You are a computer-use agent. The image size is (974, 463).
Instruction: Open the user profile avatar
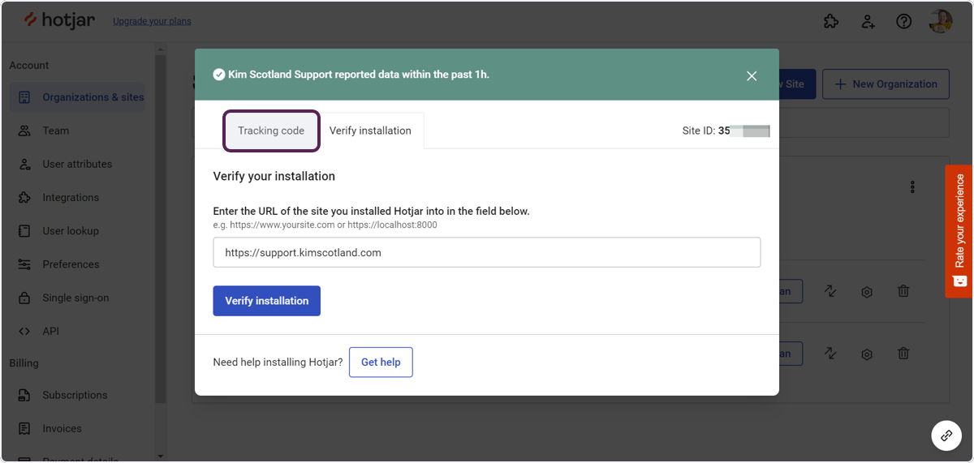pos(942,21)
